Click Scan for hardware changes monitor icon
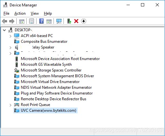This screenshot has height=136, width=165. click(59, 21)
